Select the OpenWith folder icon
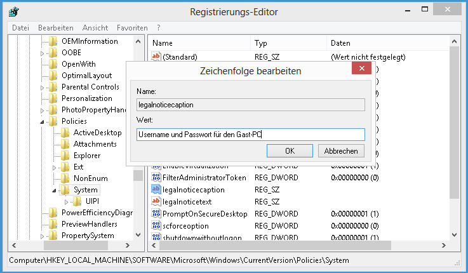The height and width of the screenshot is (273, 468). 53,64
